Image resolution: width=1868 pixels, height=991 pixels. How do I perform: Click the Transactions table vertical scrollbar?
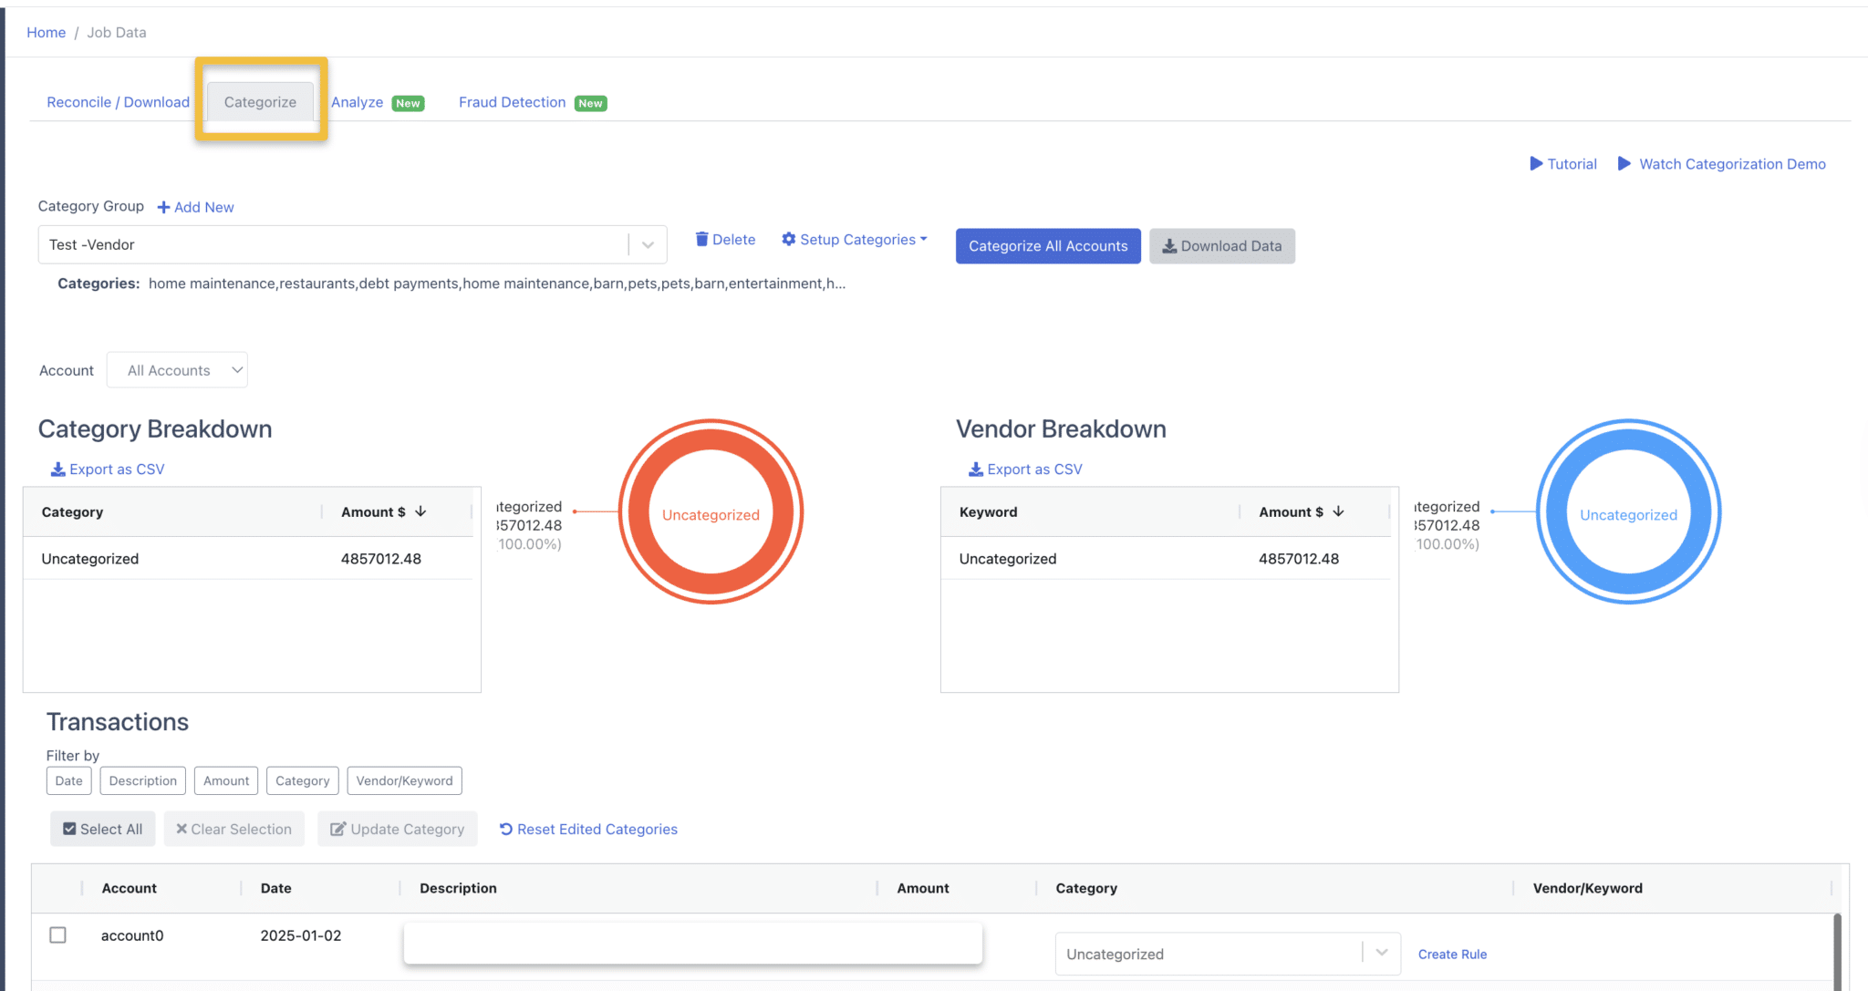pyautogui.click(x=1837, y=951)
